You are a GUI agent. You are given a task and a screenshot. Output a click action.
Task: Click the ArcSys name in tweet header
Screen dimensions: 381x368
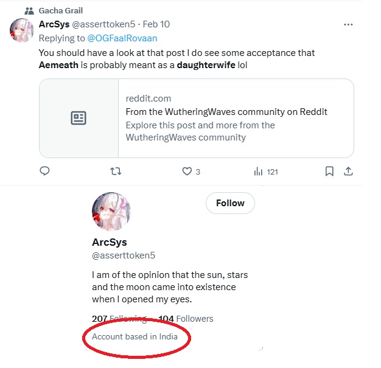tap(53, 25)
